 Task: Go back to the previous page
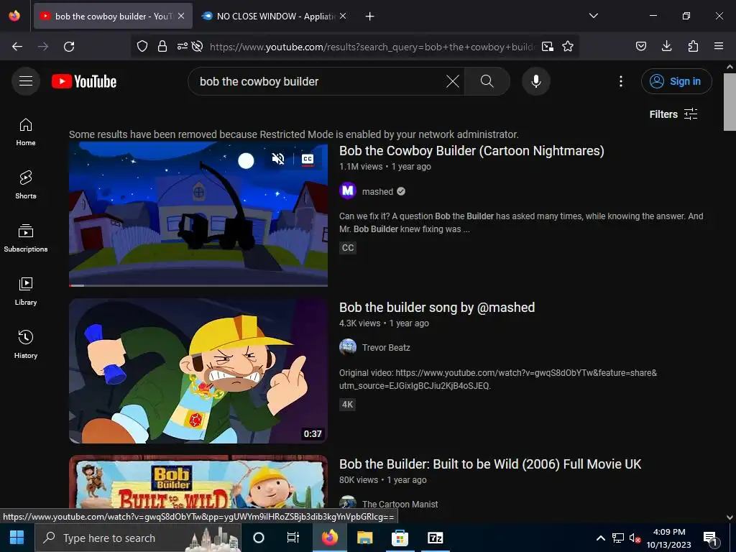pos(17,47)
